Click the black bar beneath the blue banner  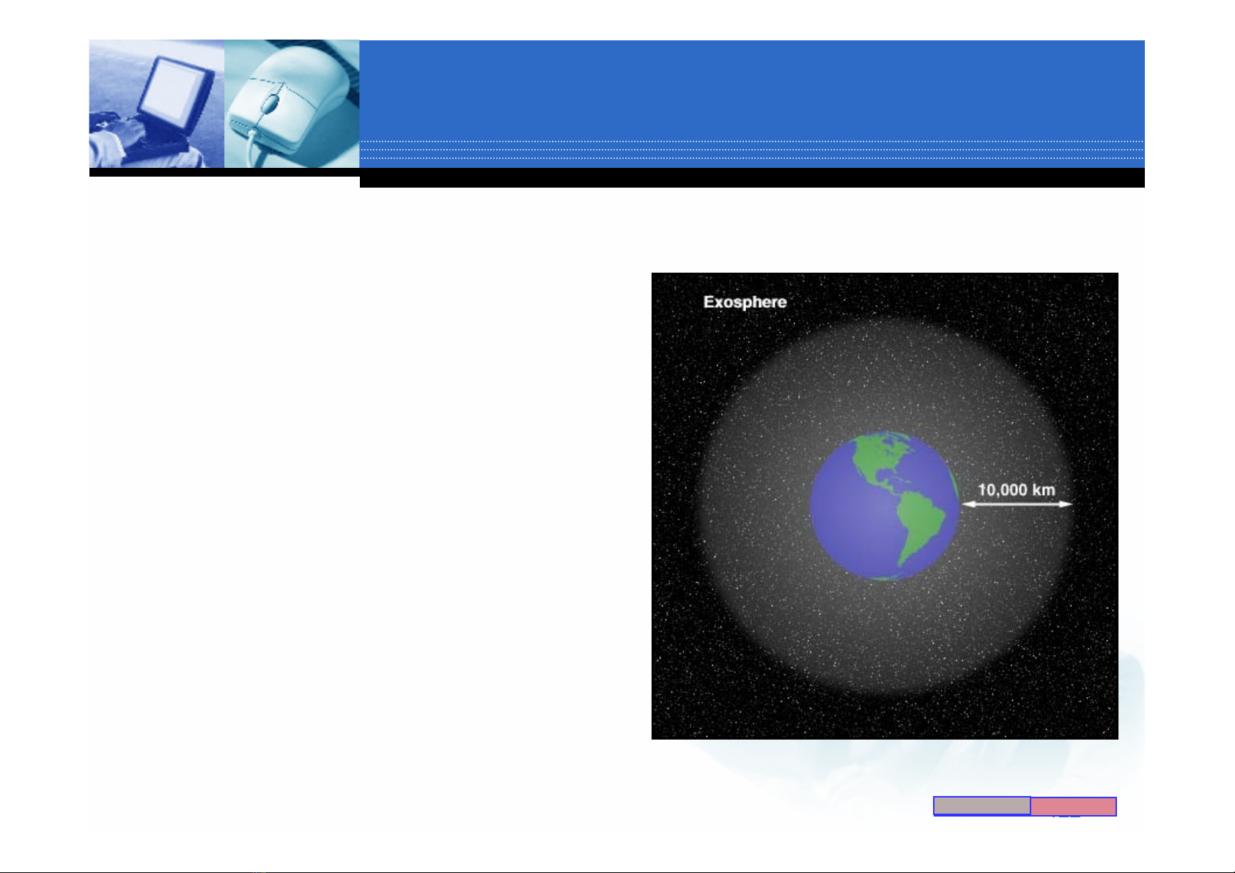point(751,178)
